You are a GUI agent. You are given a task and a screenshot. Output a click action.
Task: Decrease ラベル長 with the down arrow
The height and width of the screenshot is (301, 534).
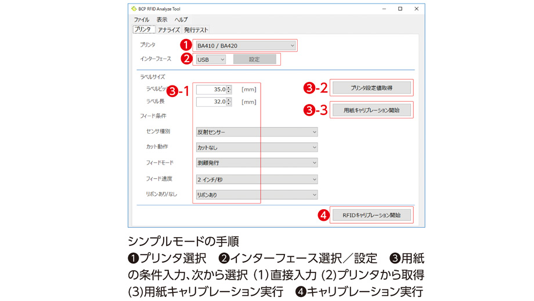tap(229, 105)
